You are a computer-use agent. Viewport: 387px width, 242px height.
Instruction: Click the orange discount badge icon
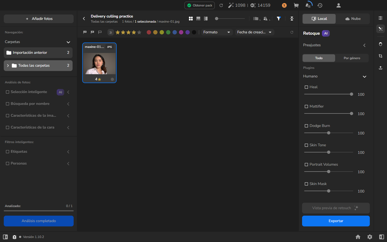click(x=284, y=5)
